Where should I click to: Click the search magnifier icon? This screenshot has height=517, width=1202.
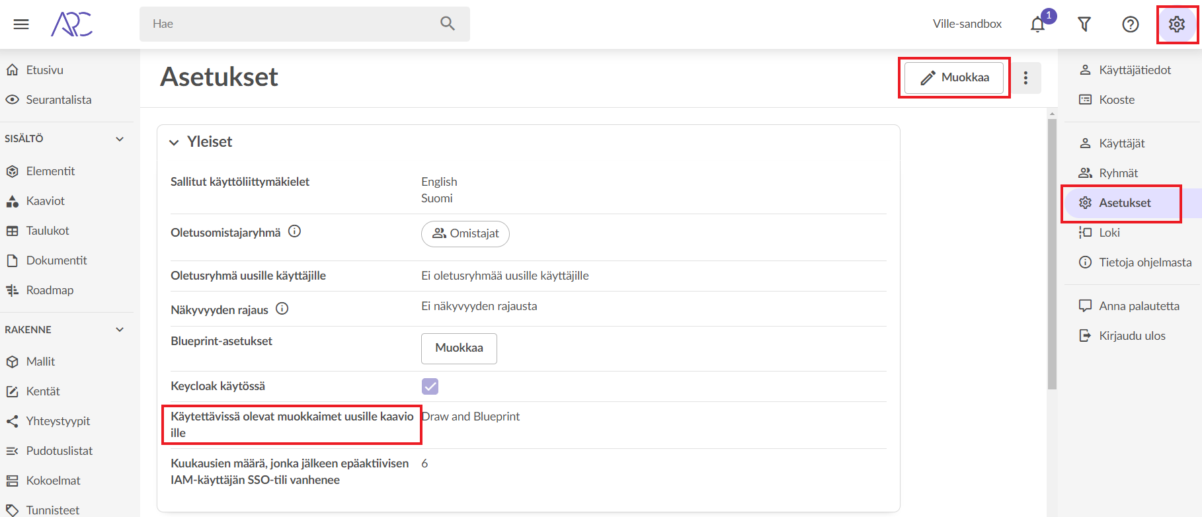pos(448,24)
